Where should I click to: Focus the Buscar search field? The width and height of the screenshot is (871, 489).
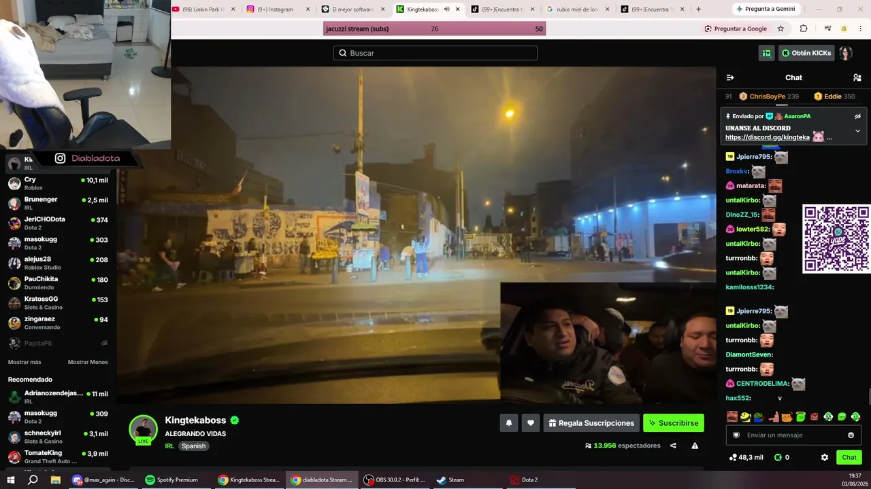coord(435,53)
